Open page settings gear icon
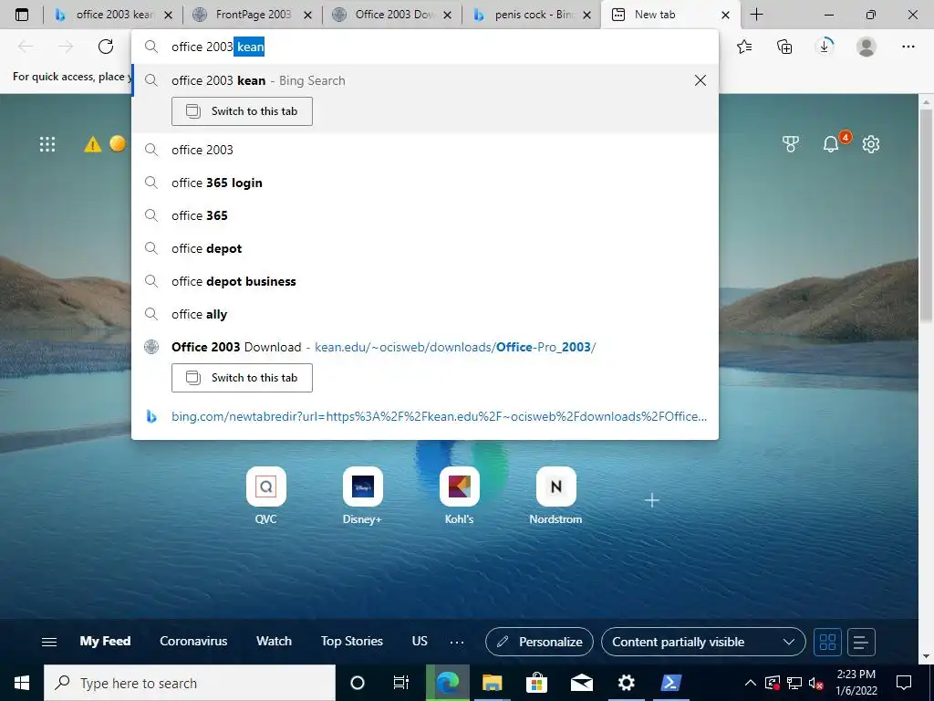934x701 pixels. (x=871, y=144)
